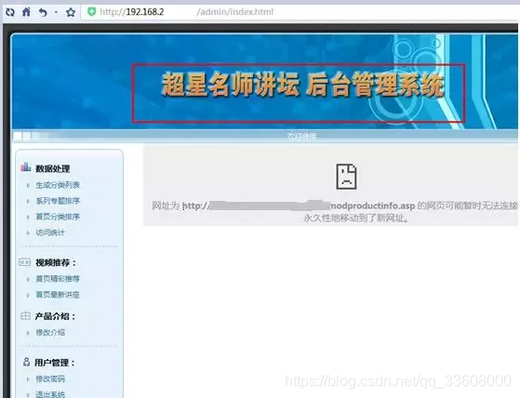Click the arrow marker before 访问统计

click(x=28, y=233)
